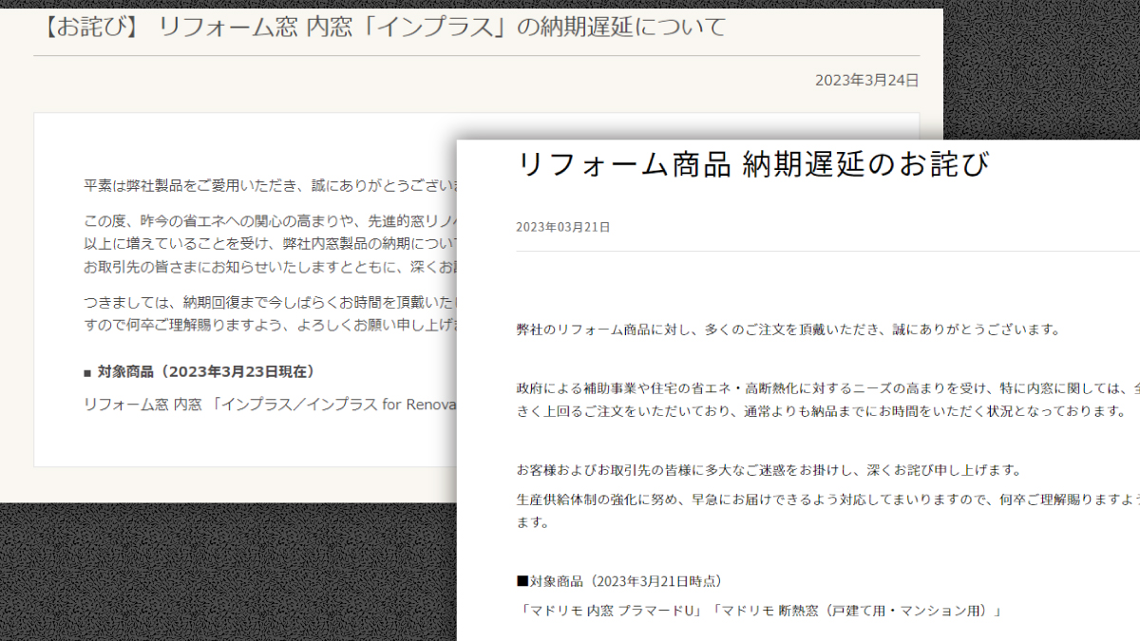The image size is (1140, 641).
Task: Click the 対象商品（2023年3月23日現在） heading
Action: click(x=199, y=371)
